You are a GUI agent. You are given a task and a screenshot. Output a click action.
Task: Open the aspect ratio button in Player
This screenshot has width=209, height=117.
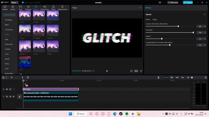click(x=136, y=71)
